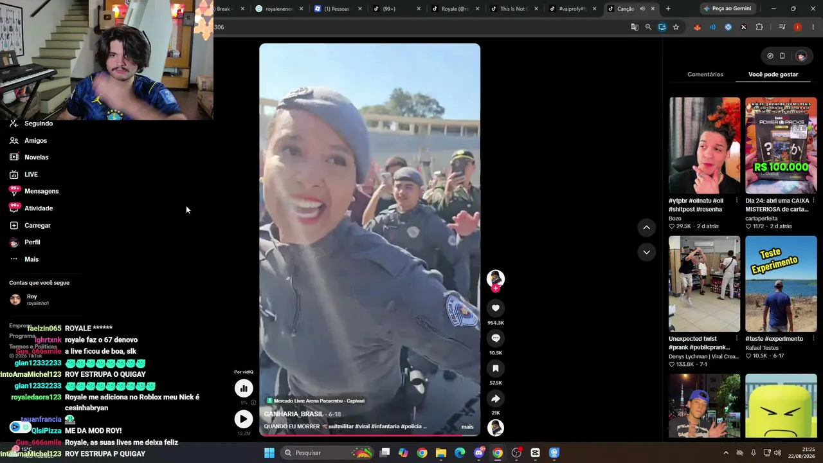Open Carregar upload page in sidebar
Screen dimensions: 823x463
coord(30,226)
